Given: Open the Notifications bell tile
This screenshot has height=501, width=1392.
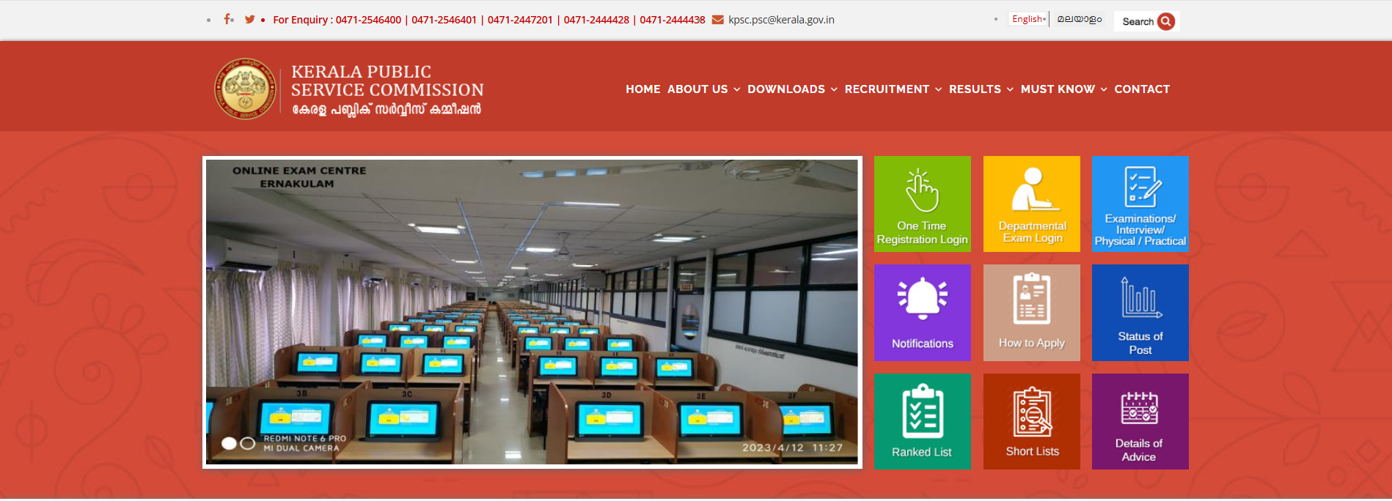Looking at the screenshot, I should tap(922, 313).
